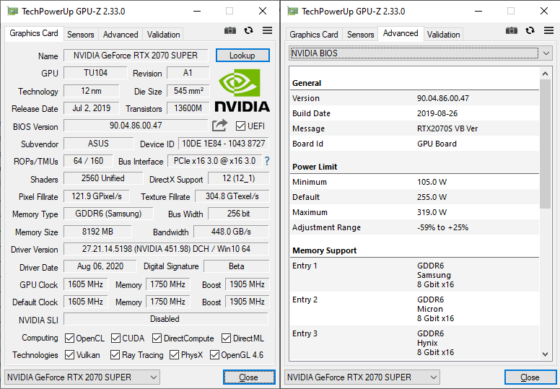Open GPU selector dropdown in left window
The image size is (560, 389).
82,377
